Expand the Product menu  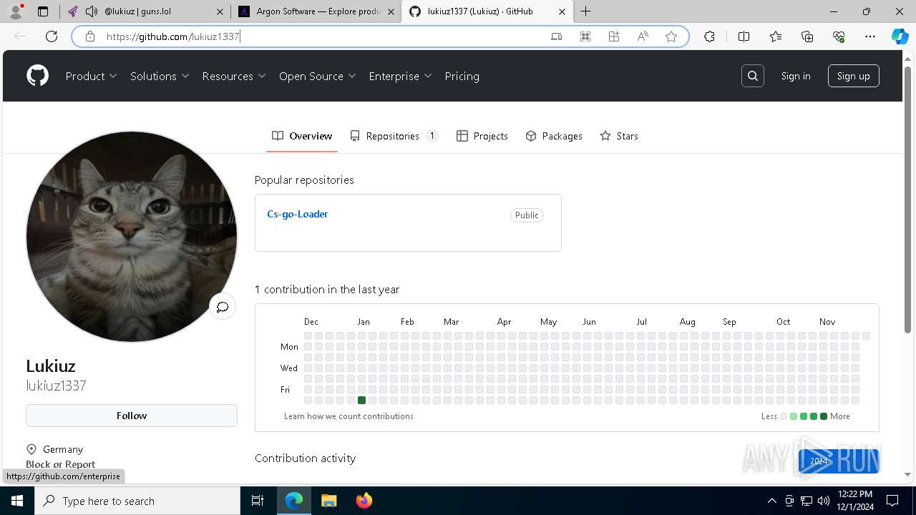coord(91,76)
